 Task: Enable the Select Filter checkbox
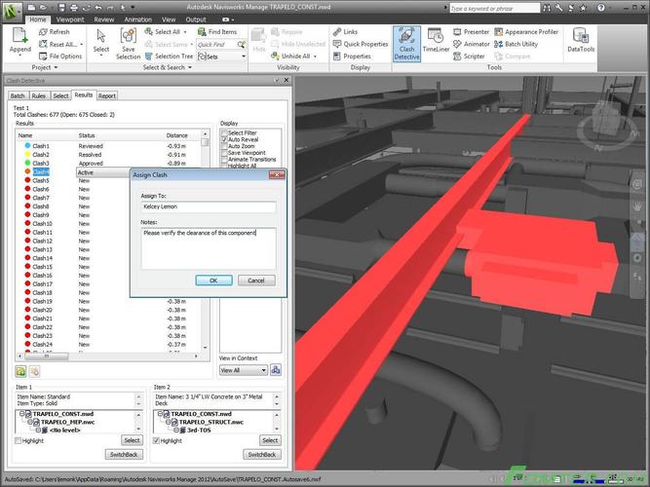click(x=224, y=132)
